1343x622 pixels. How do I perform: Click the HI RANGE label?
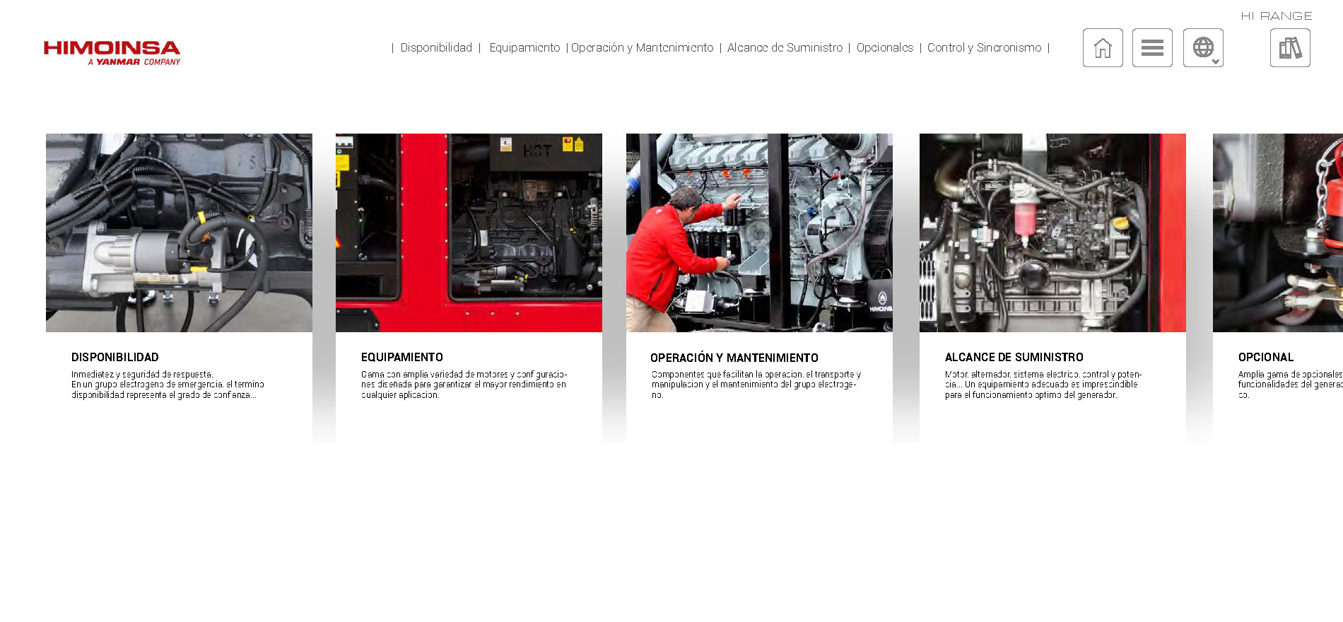pyautogui.click(x=1277, y=16)
